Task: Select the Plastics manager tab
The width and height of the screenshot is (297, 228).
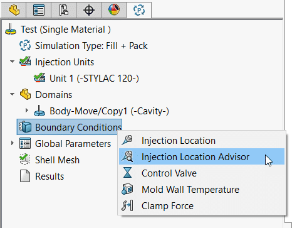Action: pyautogui.click(x=139, y=10)
